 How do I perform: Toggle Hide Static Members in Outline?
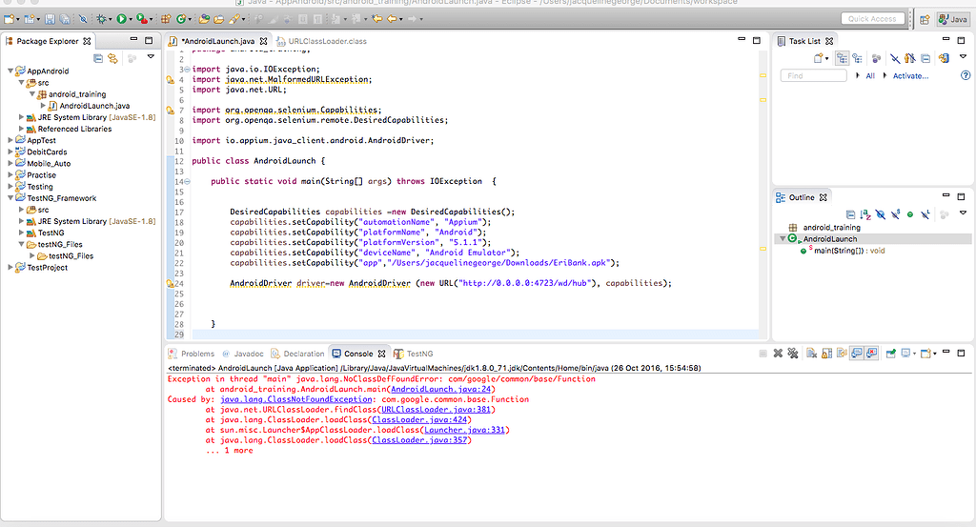(895, 214)
